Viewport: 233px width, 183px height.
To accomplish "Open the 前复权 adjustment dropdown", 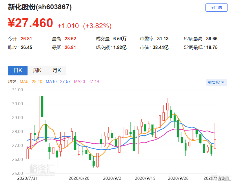I will tap(216, 82).
